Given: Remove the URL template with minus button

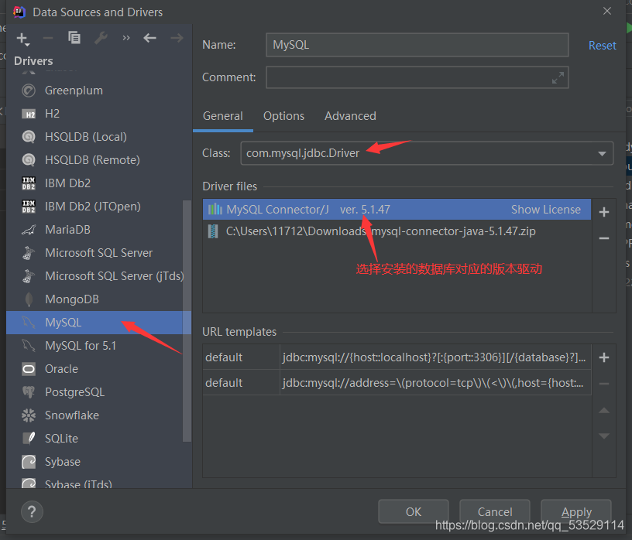Looking at the screenshot, I should (604, 384).
